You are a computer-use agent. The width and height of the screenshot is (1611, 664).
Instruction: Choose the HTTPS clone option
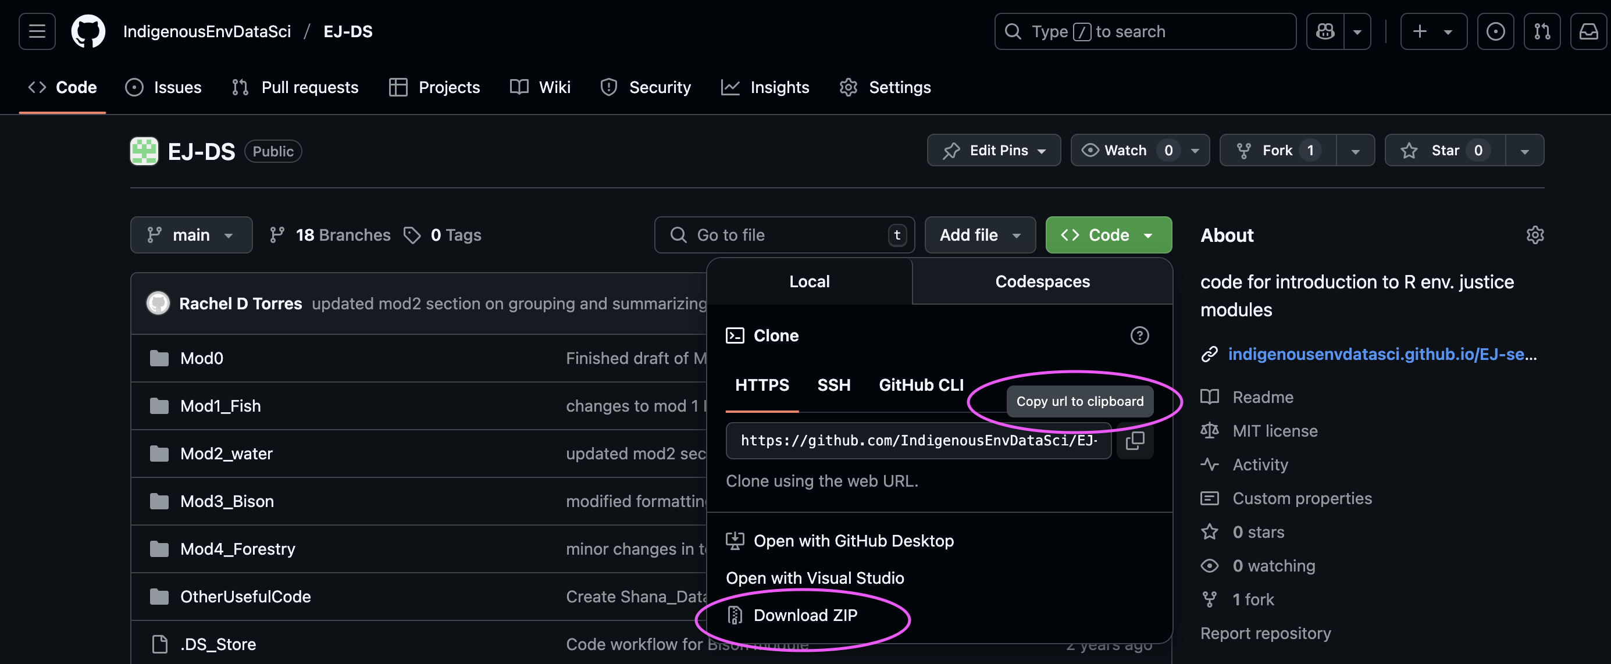[x=762, y=385]
